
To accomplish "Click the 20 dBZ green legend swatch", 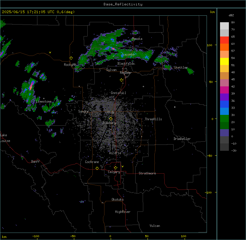I will pos(224,119).
